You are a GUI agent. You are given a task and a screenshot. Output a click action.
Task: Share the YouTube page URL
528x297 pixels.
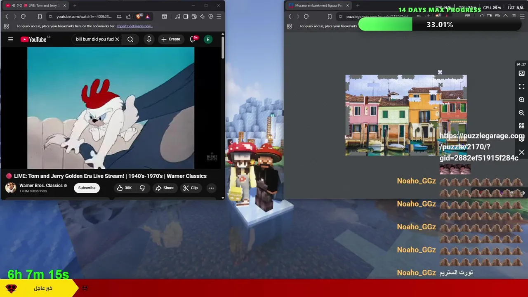point(128,16)
